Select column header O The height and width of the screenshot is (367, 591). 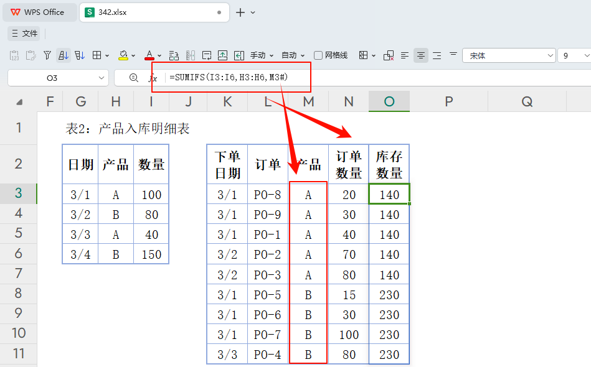389,101
